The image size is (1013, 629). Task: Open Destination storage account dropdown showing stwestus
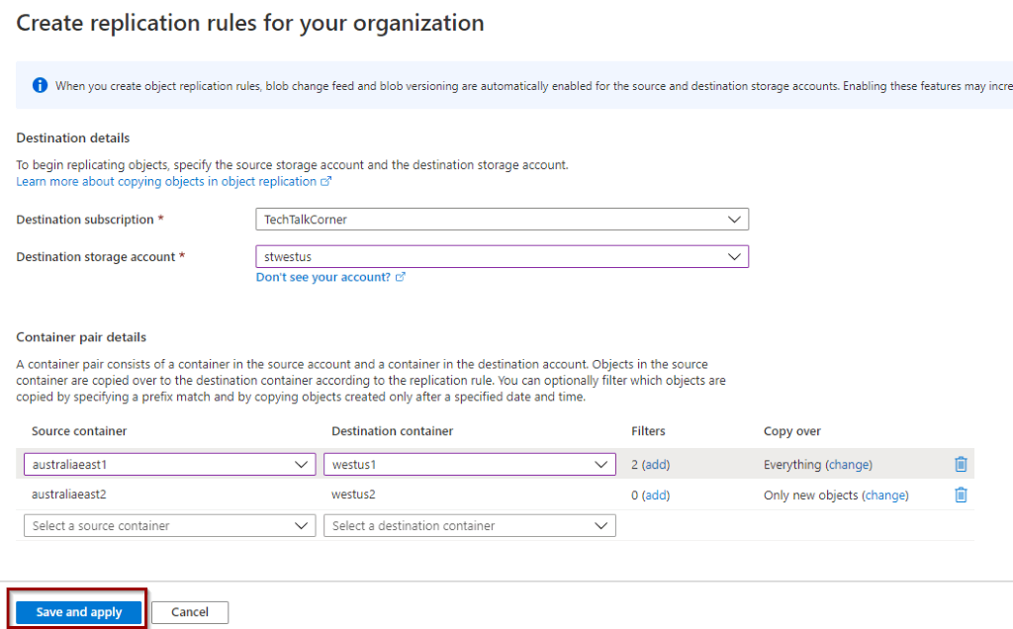(x=502, y=256)
